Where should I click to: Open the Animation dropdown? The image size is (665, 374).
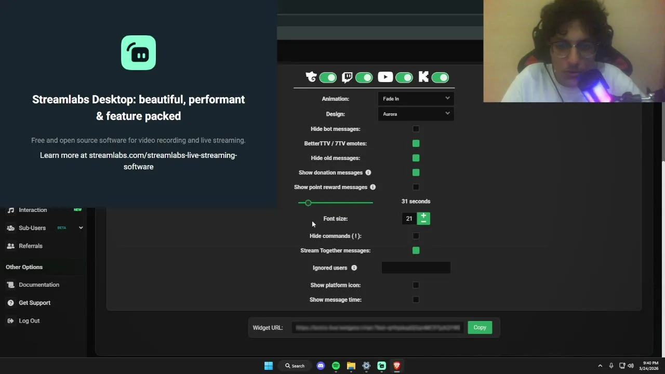(416, 98)
